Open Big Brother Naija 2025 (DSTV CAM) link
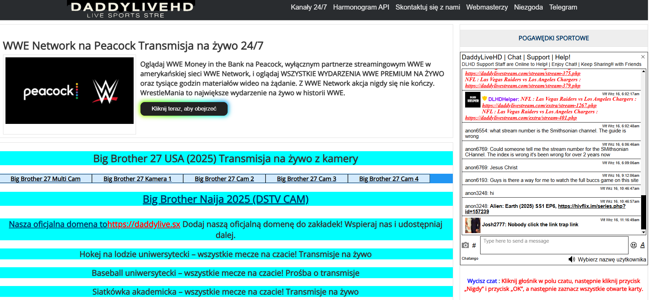 tap(226, 199)
